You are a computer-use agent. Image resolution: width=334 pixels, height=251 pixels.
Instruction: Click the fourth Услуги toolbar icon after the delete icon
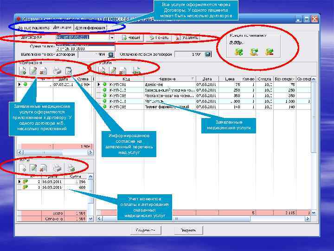click(137, 71)
